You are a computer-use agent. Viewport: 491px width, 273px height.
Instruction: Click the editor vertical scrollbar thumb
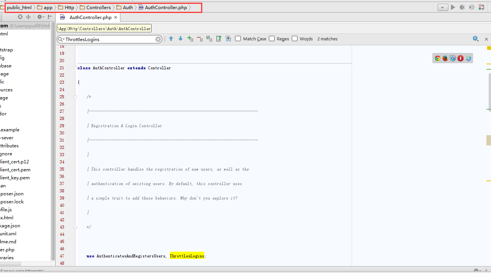pos(489,92)
